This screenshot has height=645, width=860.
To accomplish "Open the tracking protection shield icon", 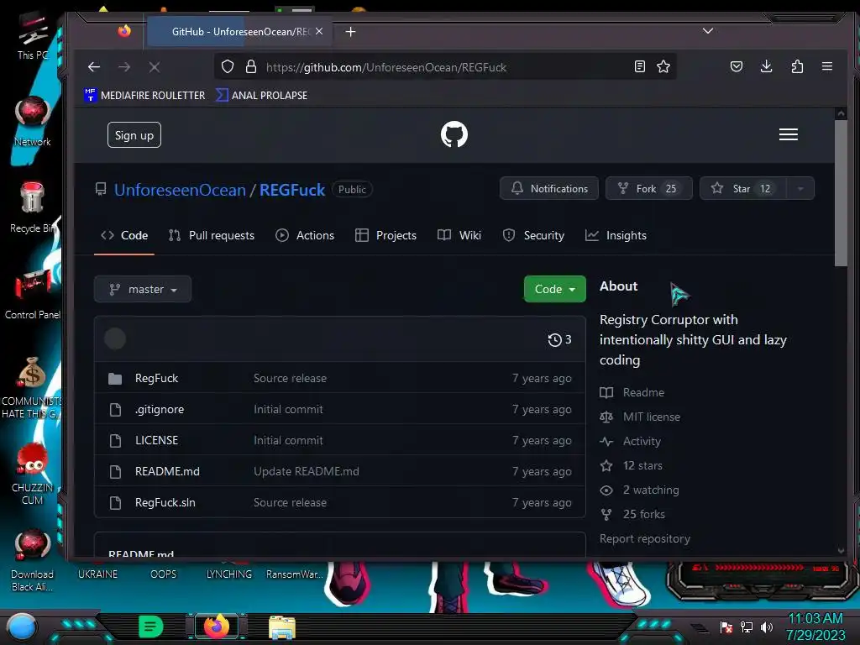I will point(228,67).
